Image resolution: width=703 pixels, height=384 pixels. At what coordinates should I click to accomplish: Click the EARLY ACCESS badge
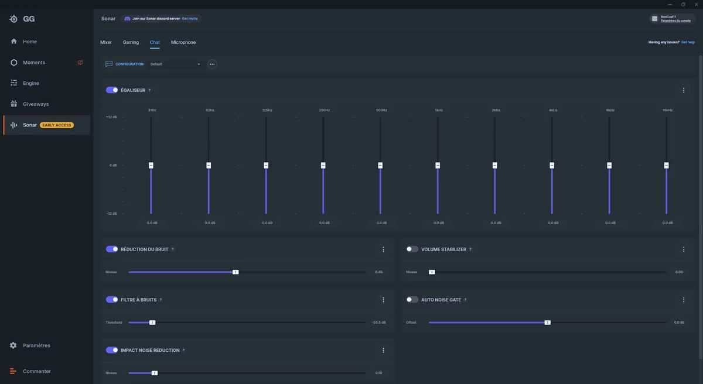coord(57,125)
